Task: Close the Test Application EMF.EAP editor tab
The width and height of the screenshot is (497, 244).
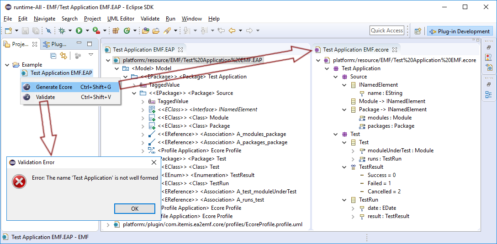Action: click(x=180, y=50)
